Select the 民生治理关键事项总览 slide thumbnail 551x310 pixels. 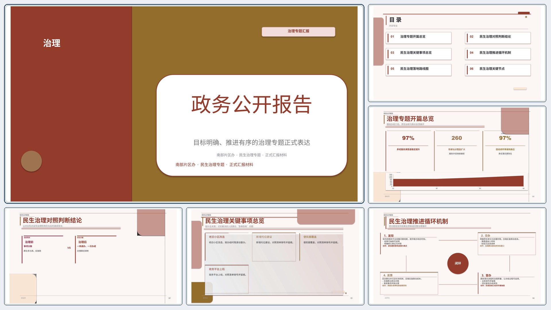coord(275,256)
